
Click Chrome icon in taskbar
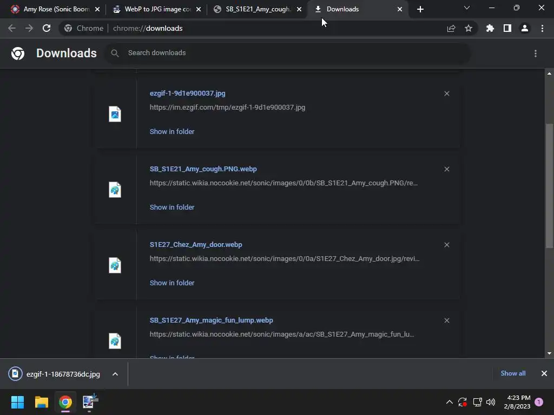pyautogui.click(x=65, y=402)
